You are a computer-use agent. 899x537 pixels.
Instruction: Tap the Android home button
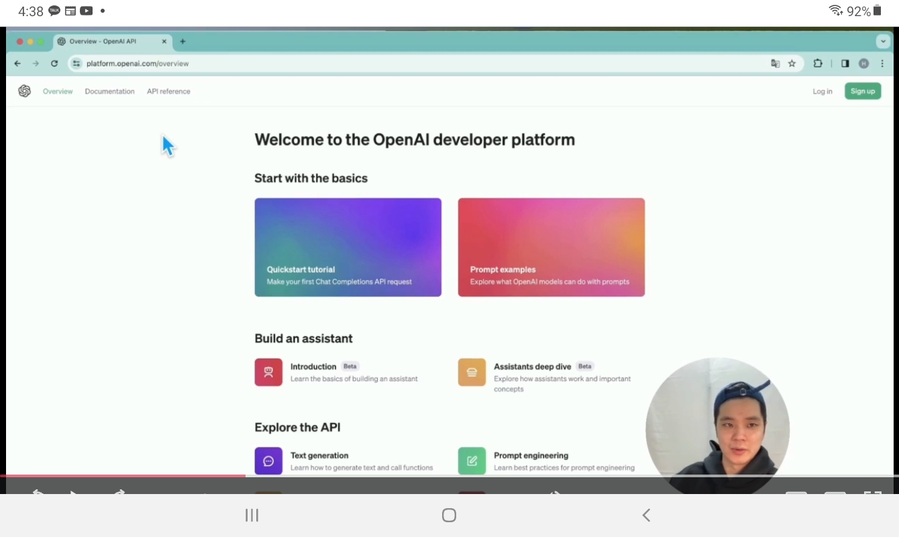[x=449, y=515]
